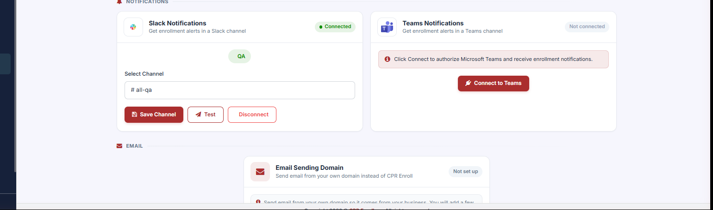Click the Microsoft Teams logo icon

tap(387, 27)
